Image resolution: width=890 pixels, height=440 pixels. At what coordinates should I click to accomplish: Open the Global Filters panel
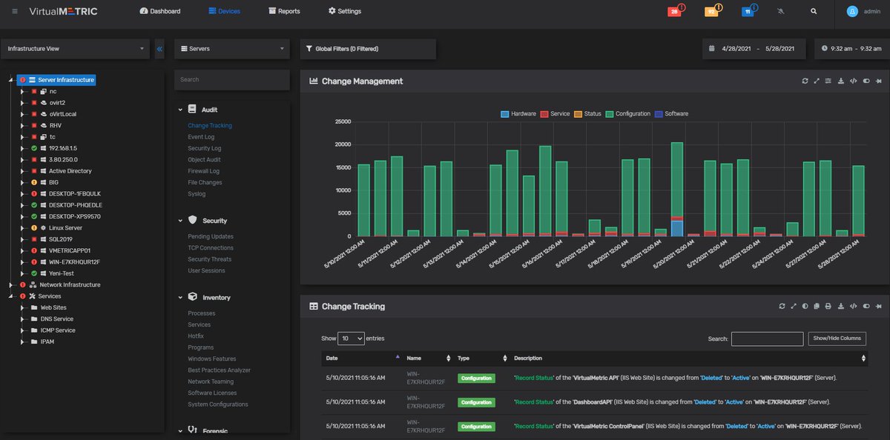[366, 48]
